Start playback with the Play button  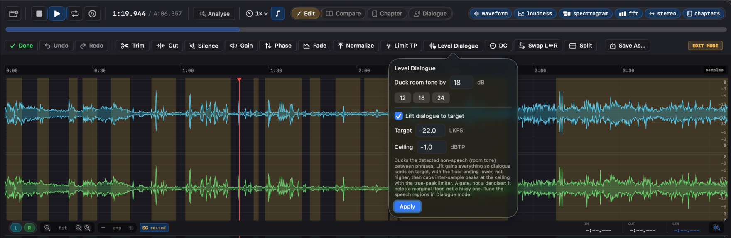click(57, 14)
